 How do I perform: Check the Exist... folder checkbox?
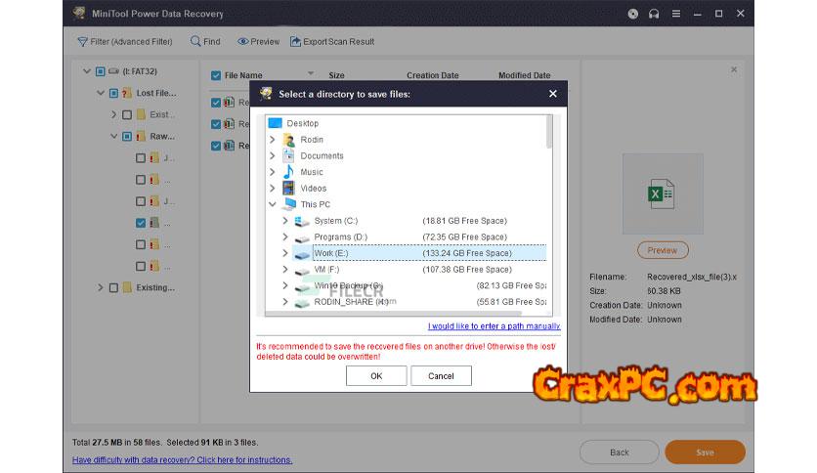127,114
